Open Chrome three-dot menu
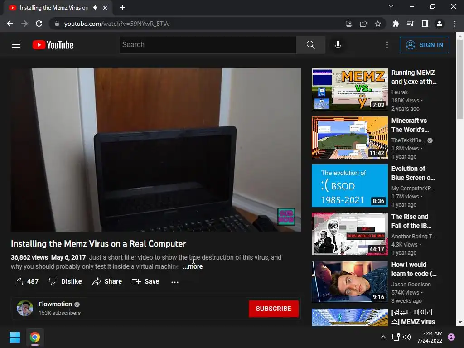This screenshot has width=464, height=348. tap(454, 24)
